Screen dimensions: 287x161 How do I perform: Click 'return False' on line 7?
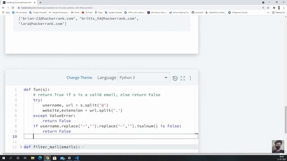point(57,121)
